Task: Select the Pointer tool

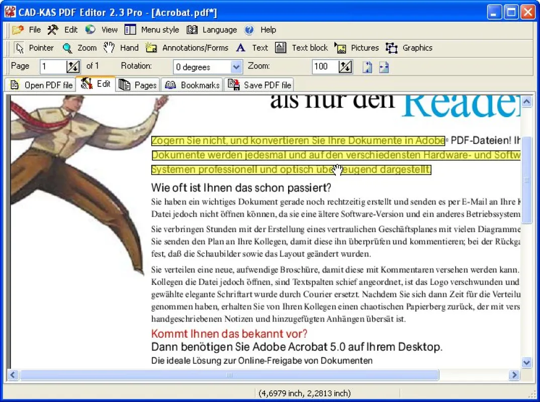Action: (34, 48)
